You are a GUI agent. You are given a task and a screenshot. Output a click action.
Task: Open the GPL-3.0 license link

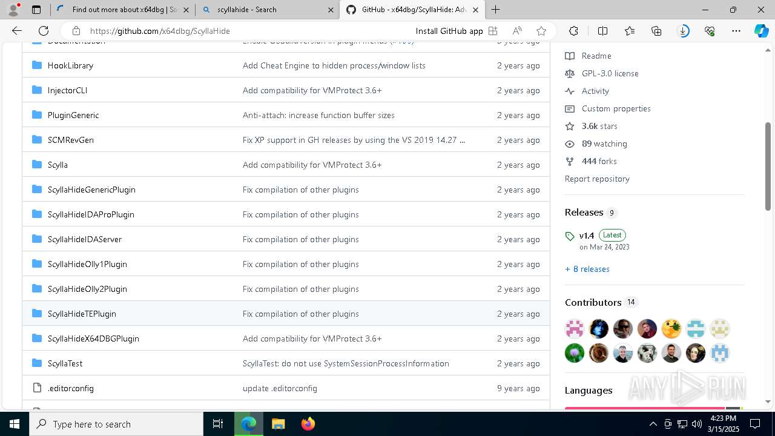(610, 73)
